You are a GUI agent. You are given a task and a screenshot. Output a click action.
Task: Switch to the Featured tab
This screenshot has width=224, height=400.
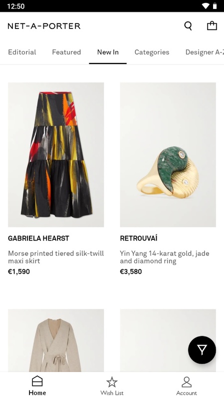(x=66, y=52)
